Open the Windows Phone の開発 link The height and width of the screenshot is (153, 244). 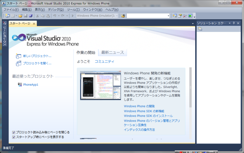tap(139, 106)
